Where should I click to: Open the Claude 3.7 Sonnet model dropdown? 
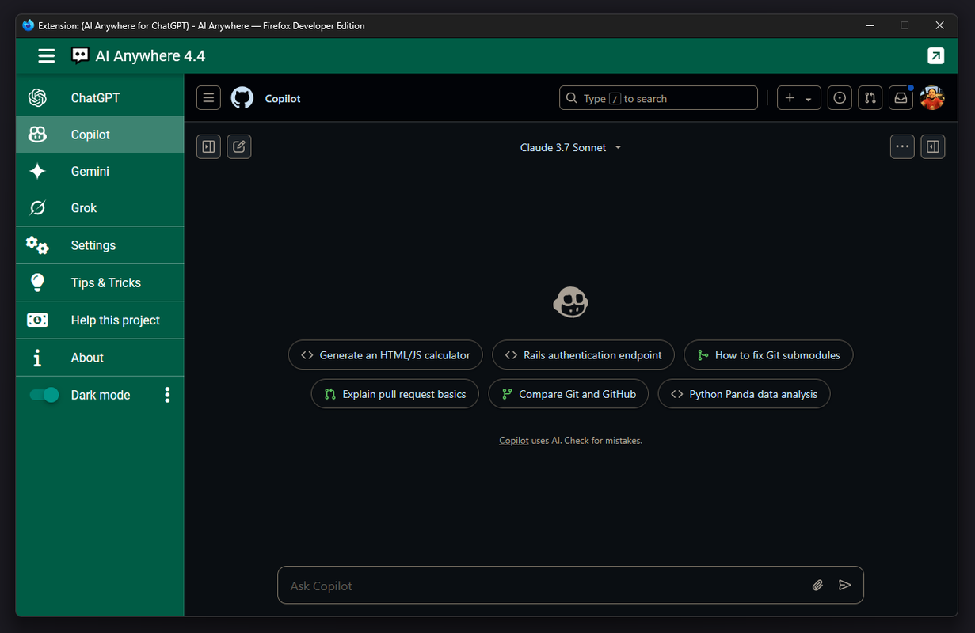point(570,147)
